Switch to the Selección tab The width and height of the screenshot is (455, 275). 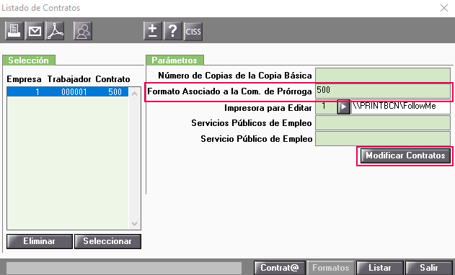[28, 60]
